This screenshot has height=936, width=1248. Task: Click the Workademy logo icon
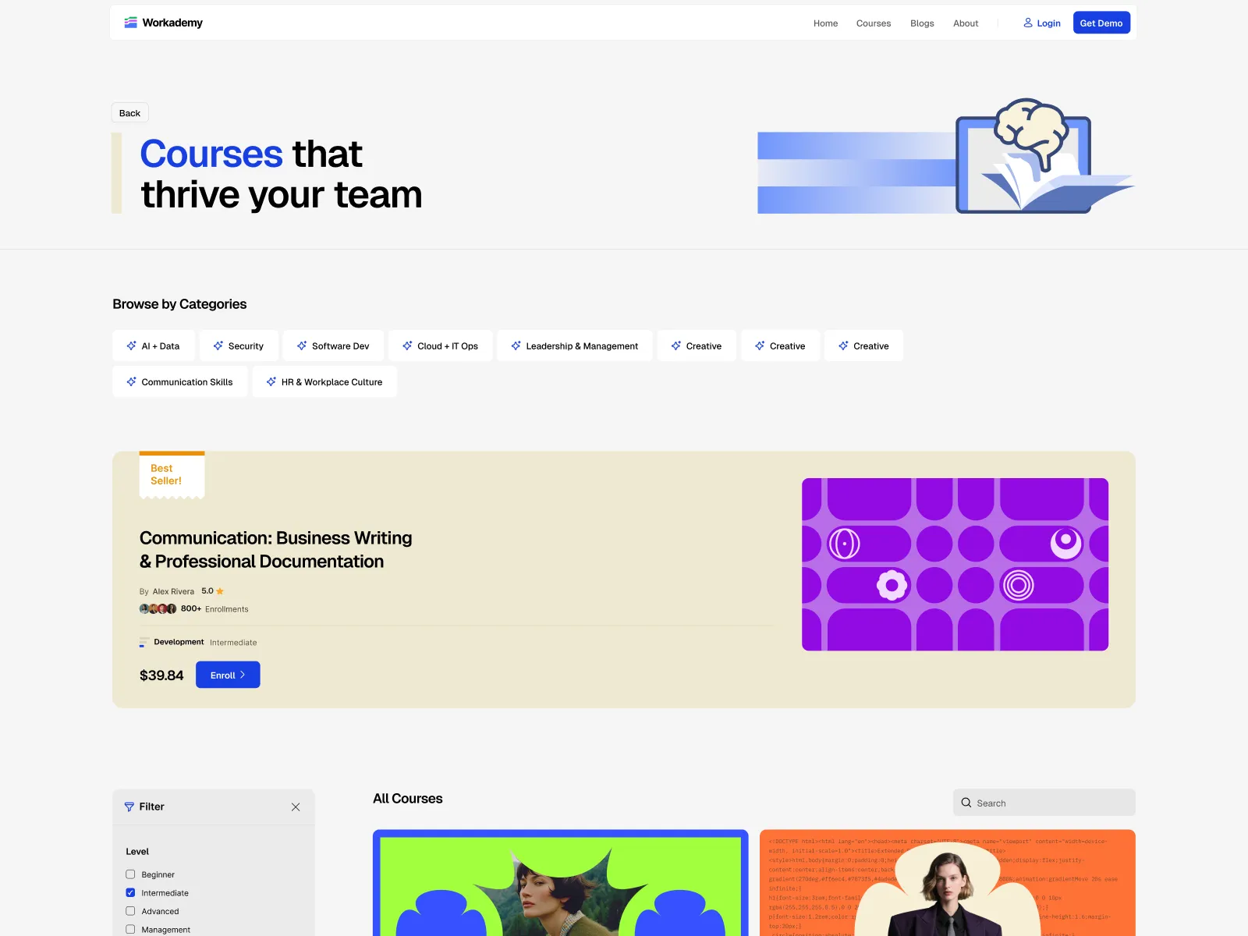click(130, 23)
